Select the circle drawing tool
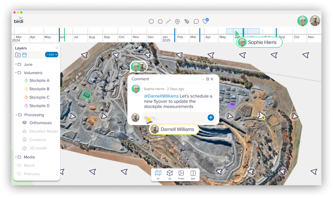The width and height of the screenshot is (333, 198). click(x=160, y=21)
